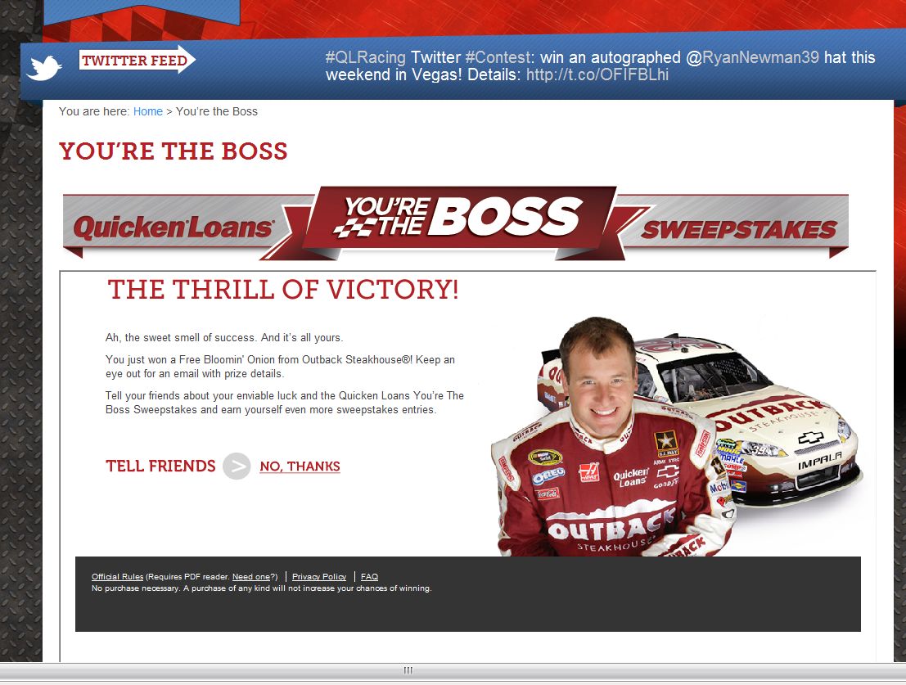The image size is (906, 685).
Task: Click the gray arrow circle beside Tell Friends
Action: 237,466
